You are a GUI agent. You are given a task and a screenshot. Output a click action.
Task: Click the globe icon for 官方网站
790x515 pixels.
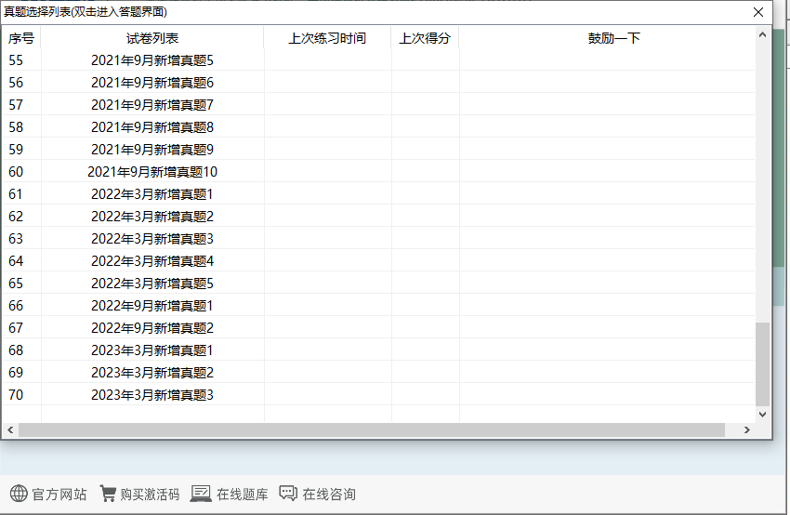19,494
